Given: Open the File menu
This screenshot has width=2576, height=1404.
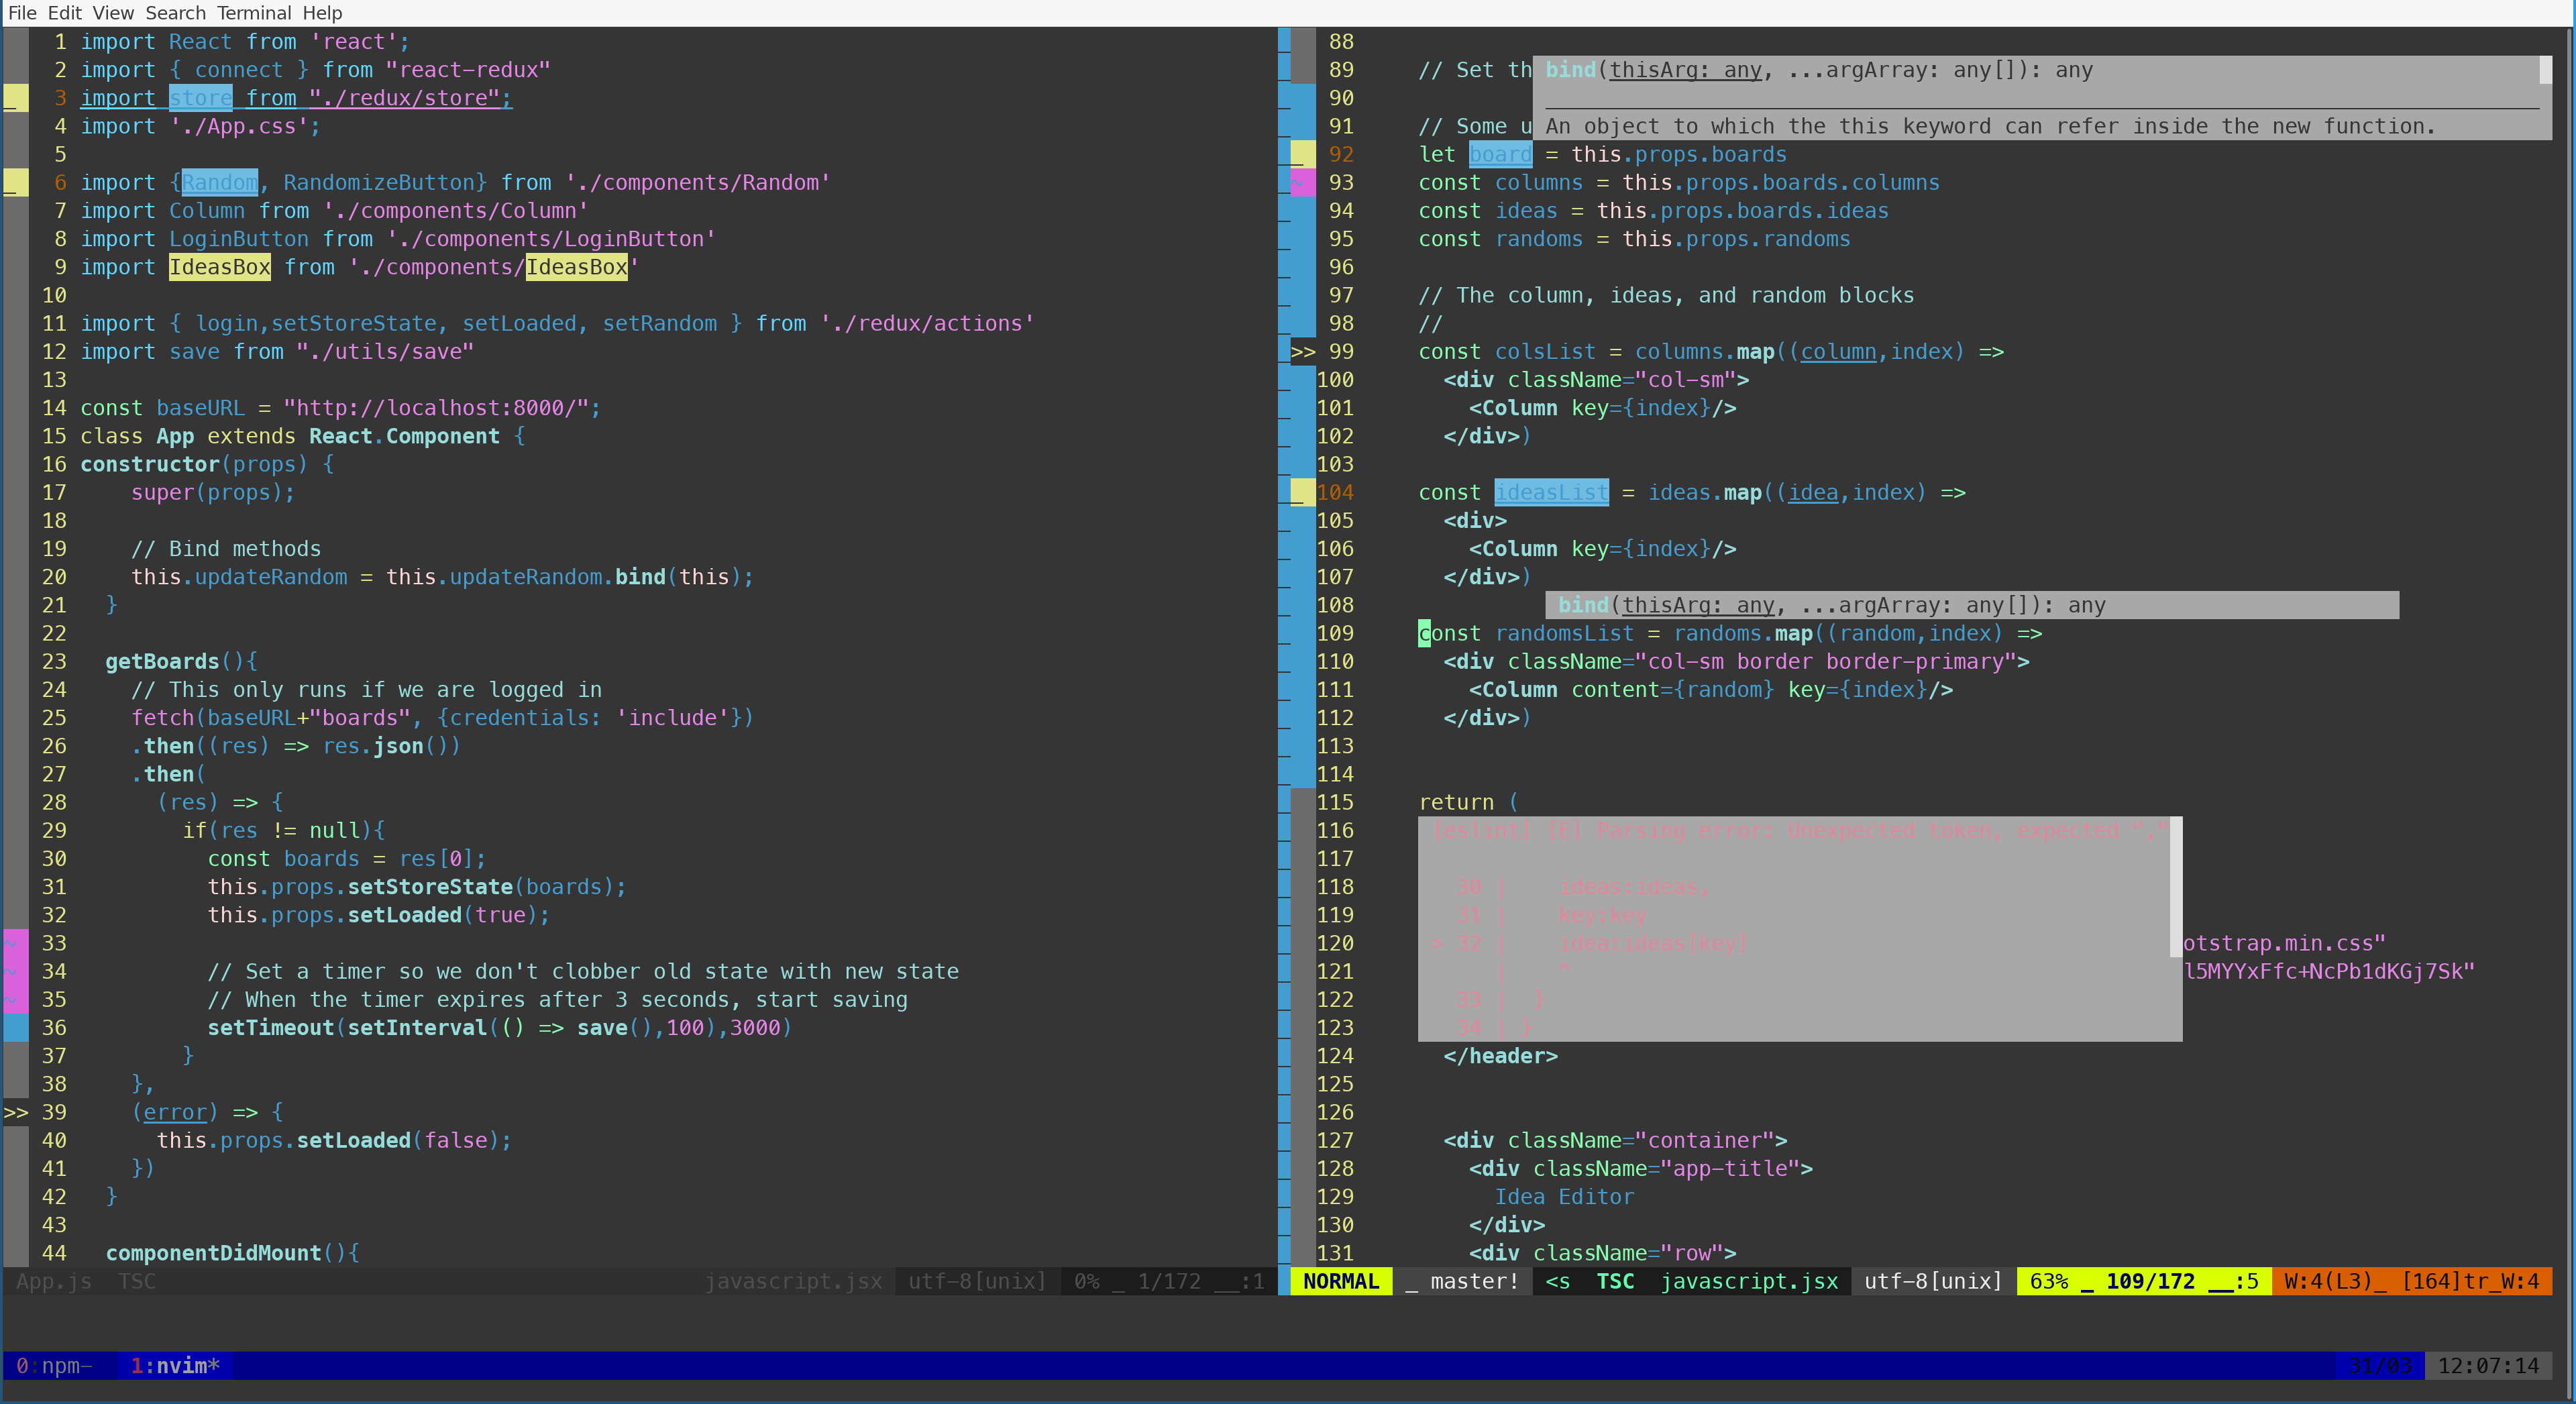Looking at the screenshot, I should coord(22,13).
